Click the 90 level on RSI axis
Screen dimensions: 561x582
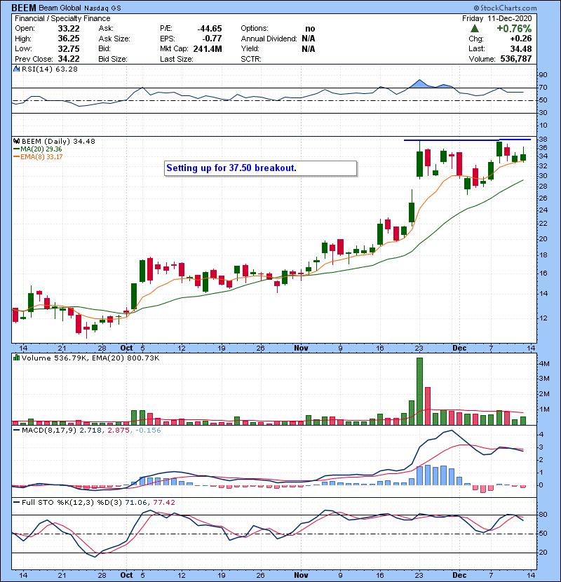click(543, 75)
